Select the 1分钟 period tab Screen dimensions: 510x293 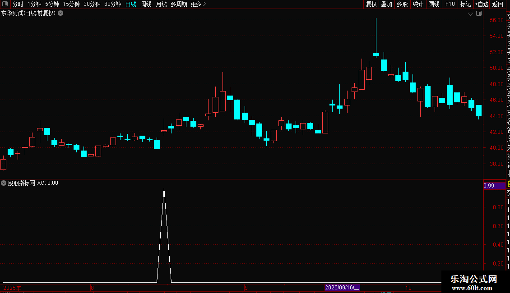click(34, 4)
